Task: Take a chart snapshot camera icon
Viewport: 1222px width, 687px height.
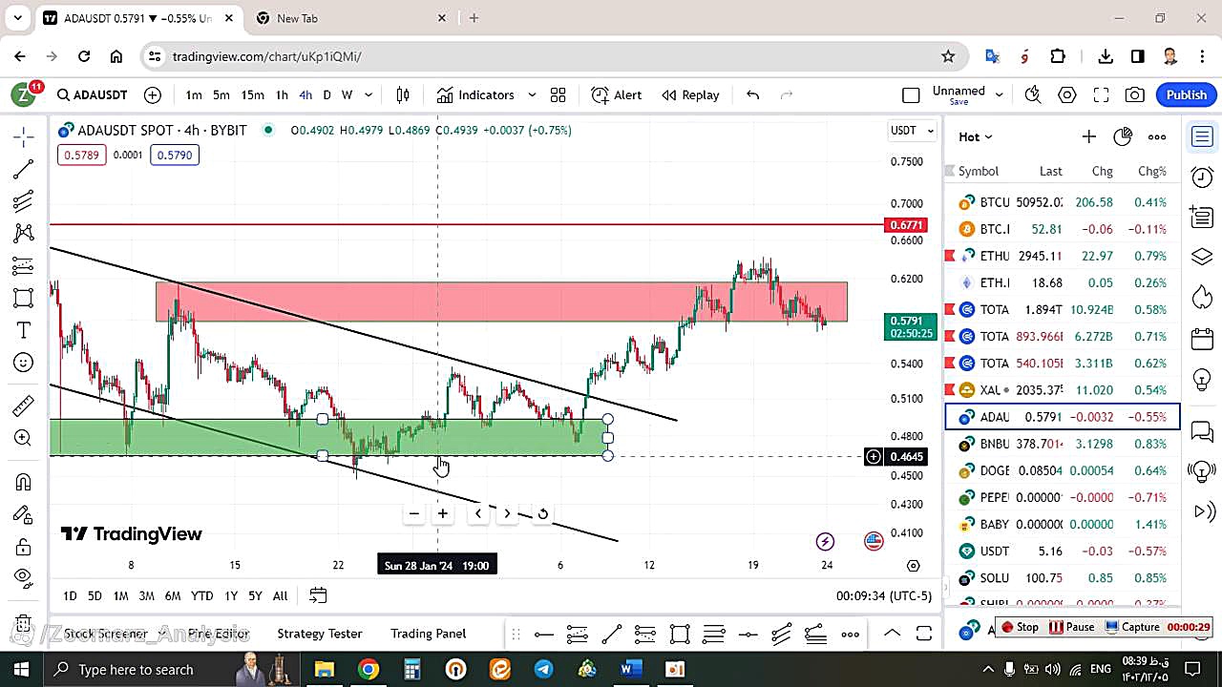Action: [1134, 94]
